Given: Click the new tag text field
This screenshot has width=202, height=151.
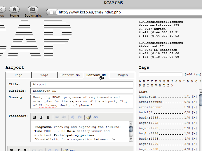Looking at the screenshot, I should click(x=160, y=74).
